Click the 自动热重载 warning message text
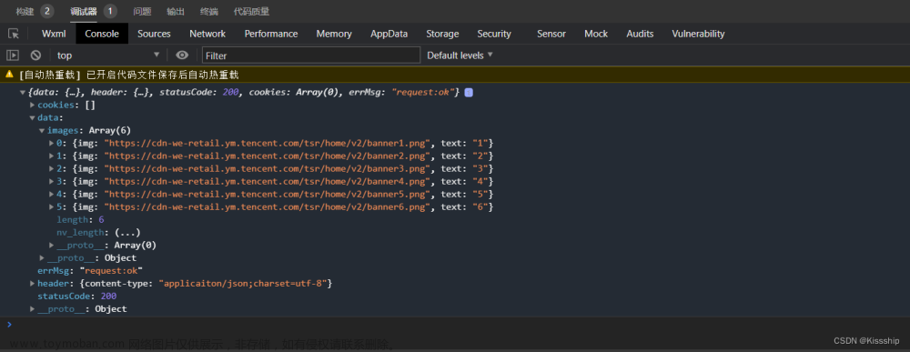Viewport: 910px width, 352px height. (129, 75)
